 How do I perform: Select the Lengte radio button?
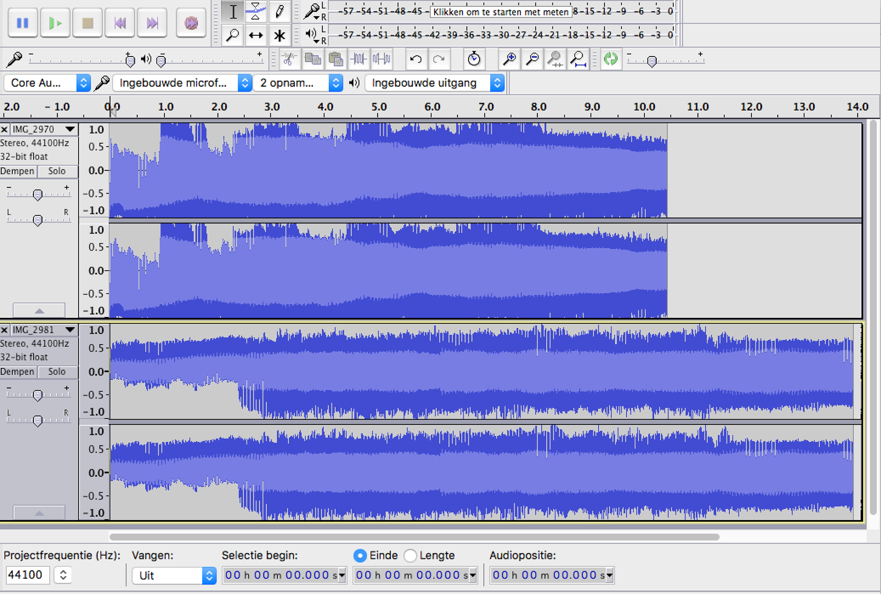pos(410,555)
